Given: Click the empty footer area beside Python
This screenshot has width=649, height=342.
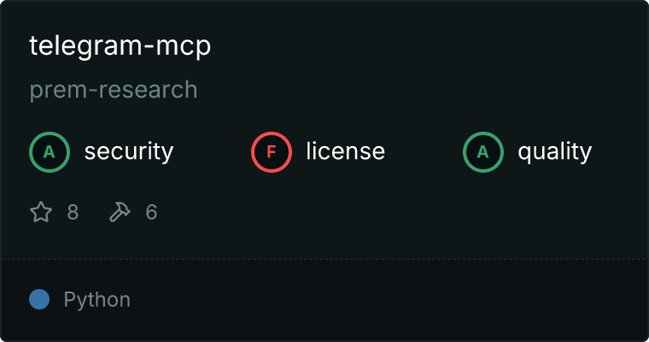Looking at the screenshot, I should 389,300.
